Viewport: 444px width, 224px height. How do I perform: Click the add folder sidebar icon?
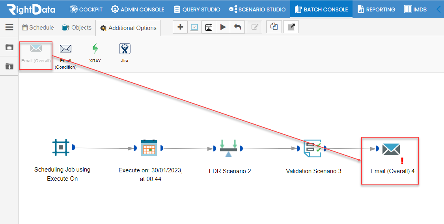(x=9, y=66)
